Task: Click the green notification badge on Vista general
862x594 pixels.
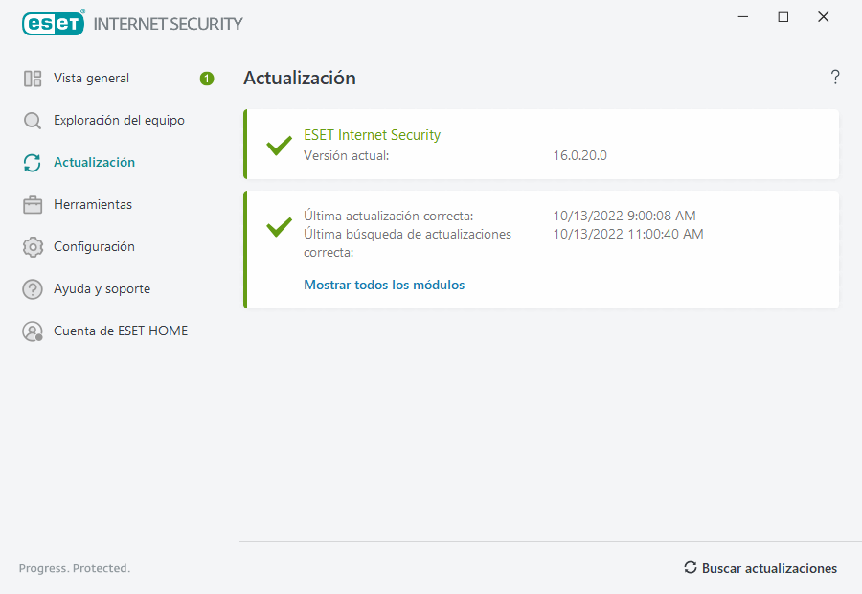Action: tap(207, 79)
